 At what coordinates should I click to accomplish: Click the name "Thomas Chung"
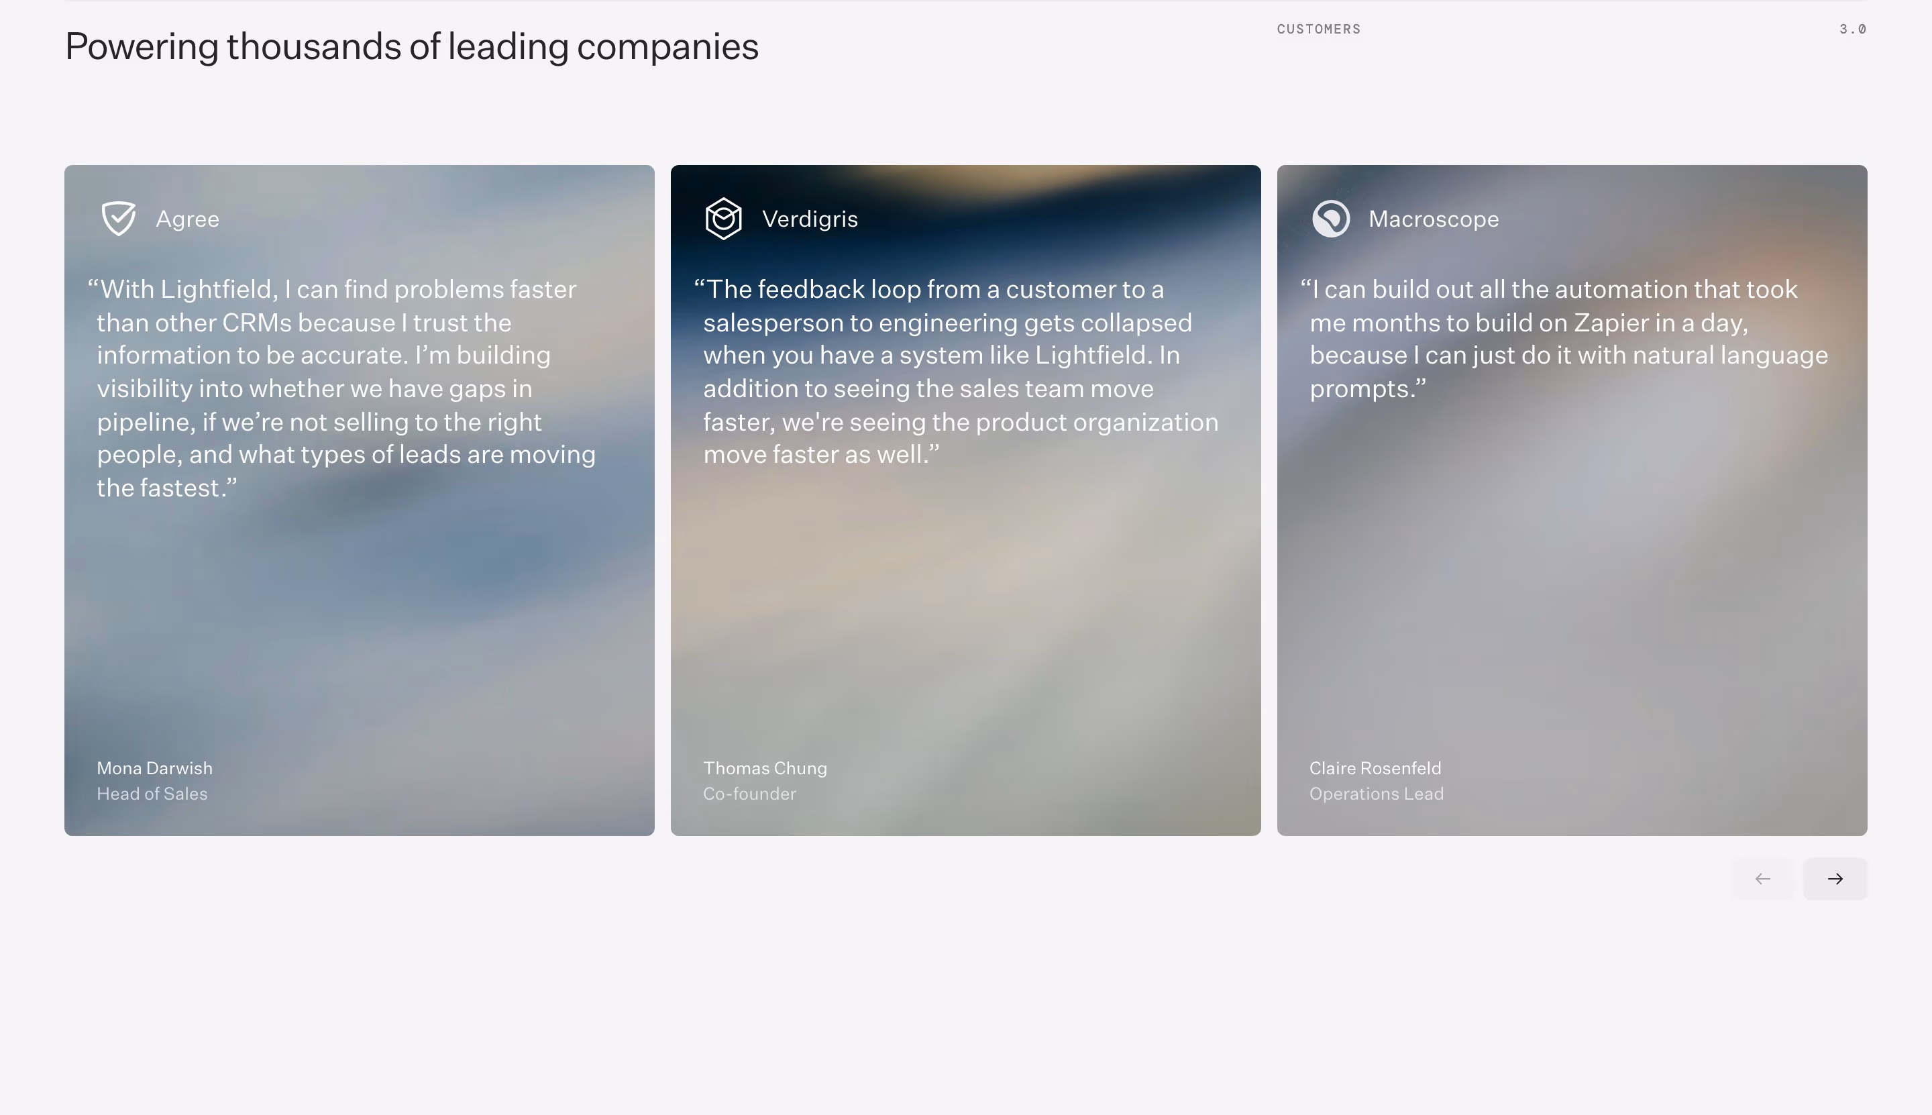click(x=765, y=768)
